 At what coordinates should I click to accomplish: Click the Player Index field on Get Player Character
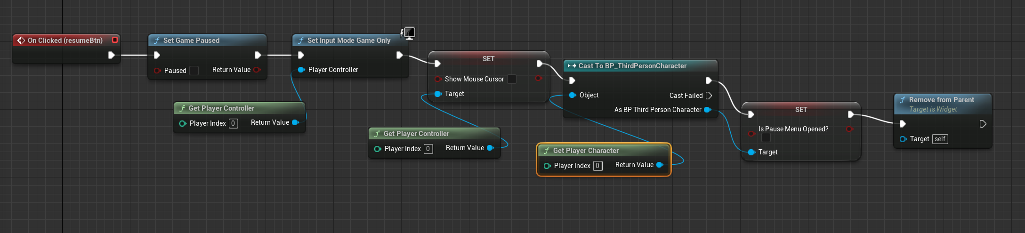597,166
